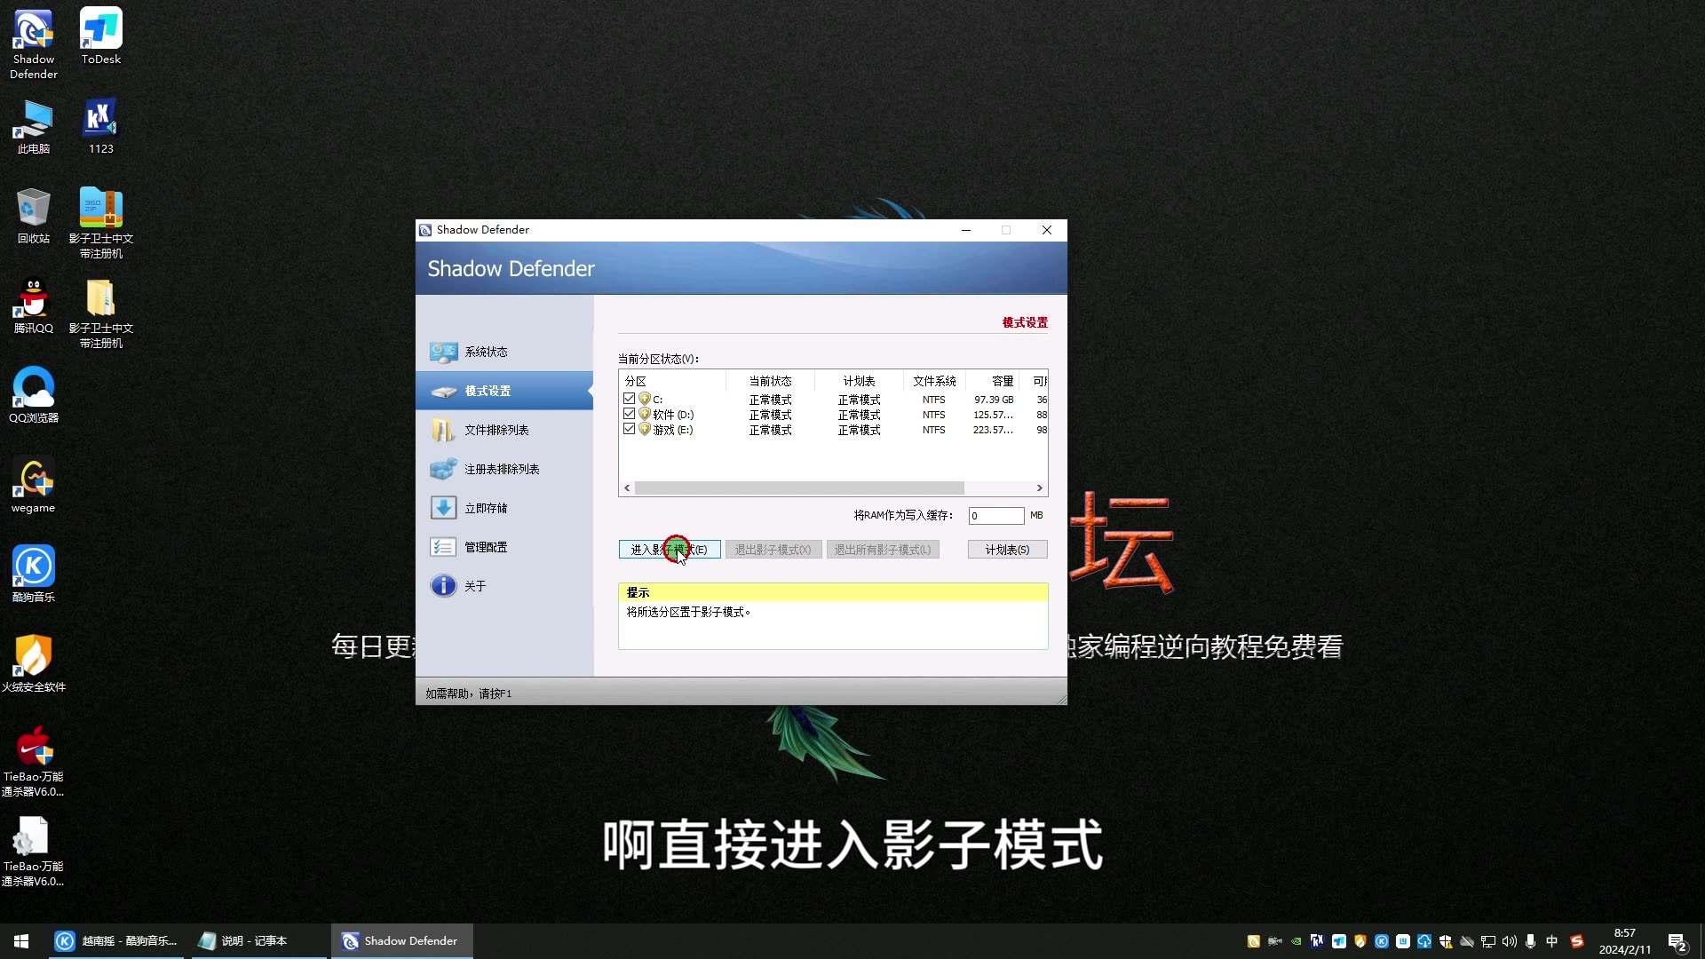The image size is (1705, 959).
Task: Open 影子卫士中文带注册机 zip archive
Action: point(101,223)
